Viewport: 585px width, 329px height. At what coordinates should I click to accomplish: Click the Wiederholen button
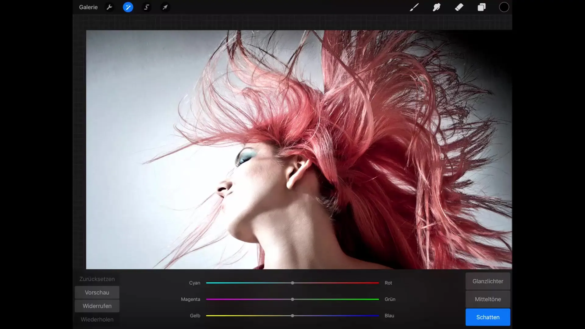tap(97, 319)
